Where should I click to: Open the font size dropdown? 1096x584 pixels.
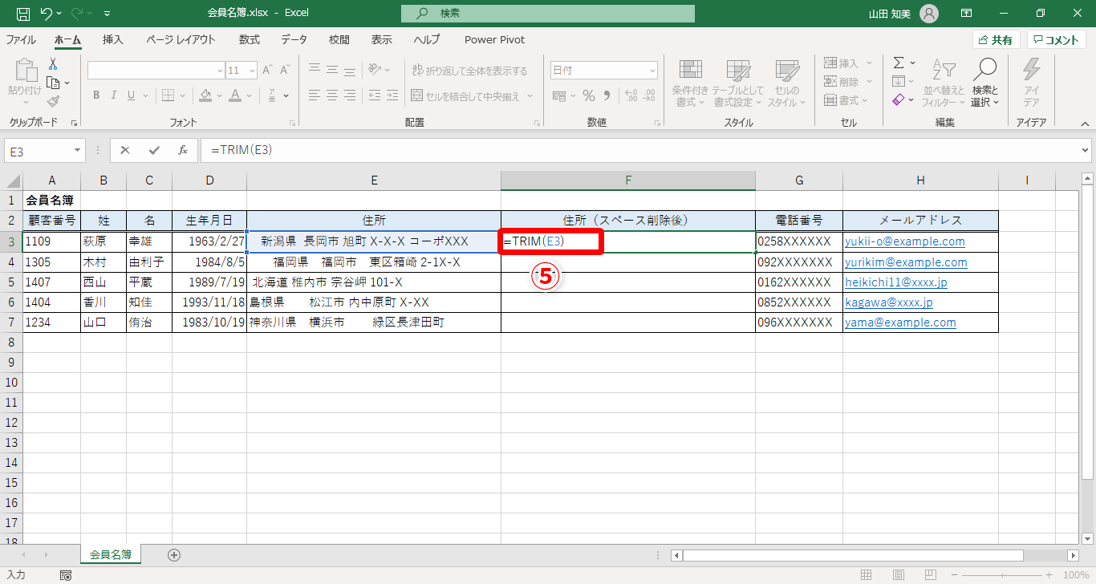pyautogui.click(x=252, y=71)
